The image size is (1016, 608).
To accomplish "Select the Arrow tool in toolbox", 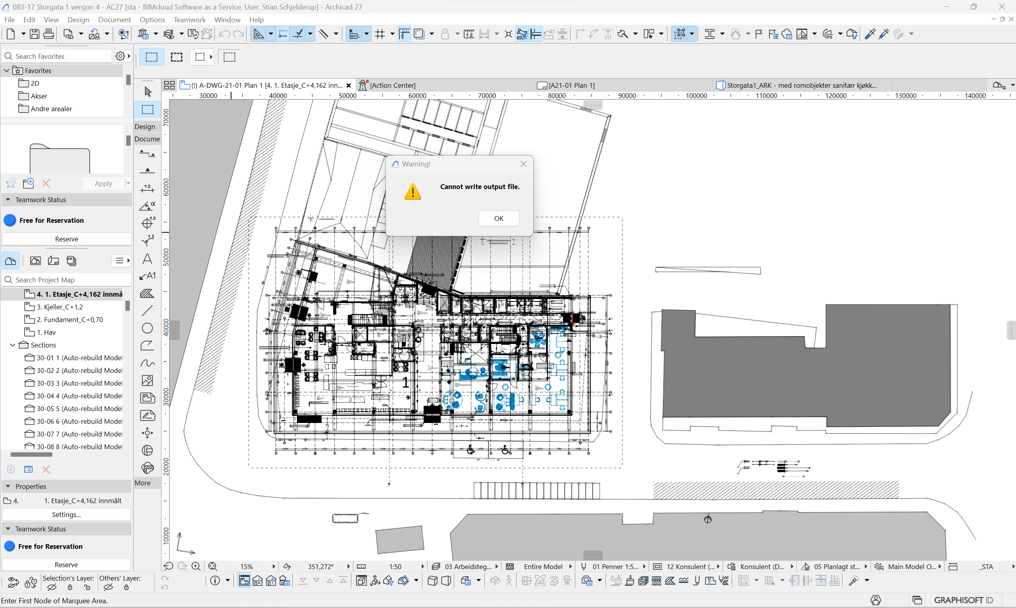I will 148,91.
